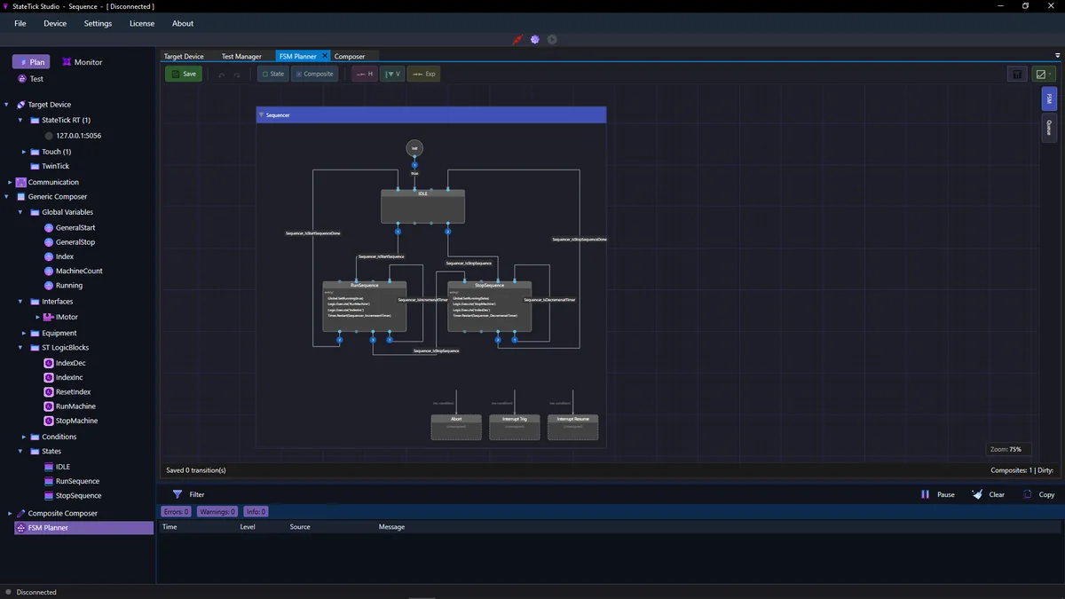
Task: Copy the log contents
Action: click(1039, 494)
